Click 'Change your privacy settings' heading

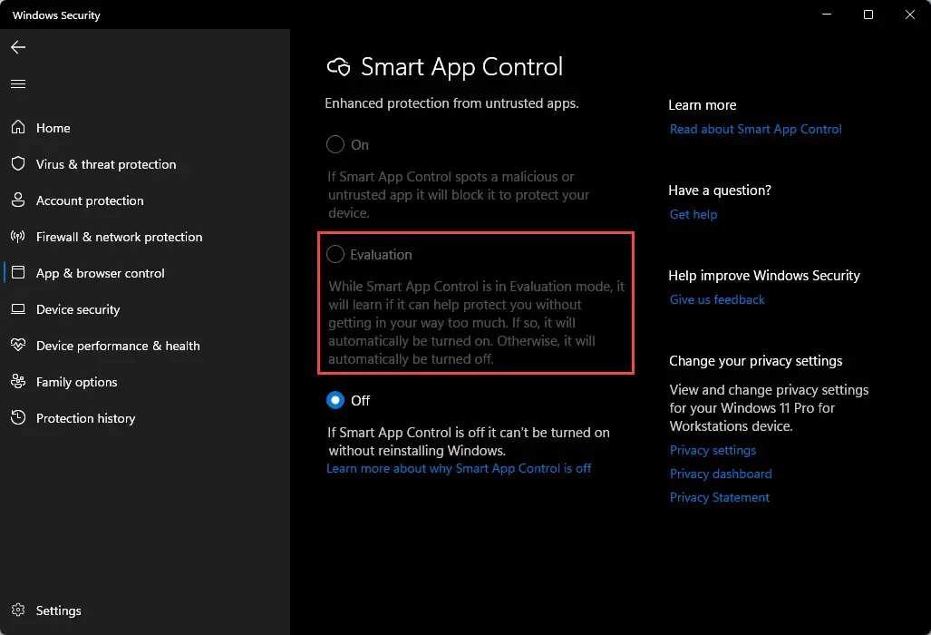point(755,360)
